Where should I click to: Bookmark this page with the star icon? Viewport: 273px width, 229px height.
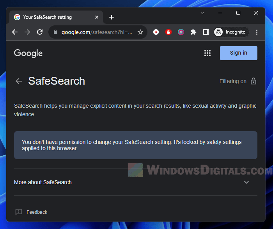140,32
